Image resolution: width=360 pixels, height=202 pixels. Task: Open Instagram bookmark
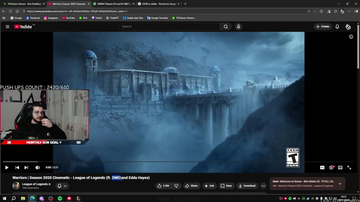tap(51, 18)
